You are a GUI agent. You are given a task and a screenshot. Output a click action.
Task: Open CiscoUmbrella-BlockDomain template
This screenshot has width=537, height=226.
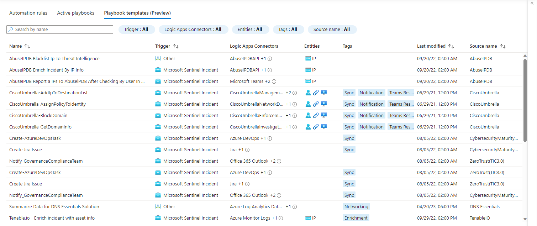pyautogui.click(x=38, y=116)
